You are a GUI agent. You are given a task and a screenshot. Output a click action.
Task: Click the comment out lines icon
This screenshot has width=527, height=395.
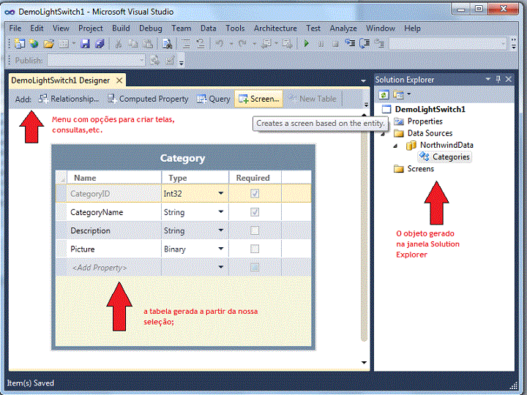pyautogui.click(x=186, y=44)
